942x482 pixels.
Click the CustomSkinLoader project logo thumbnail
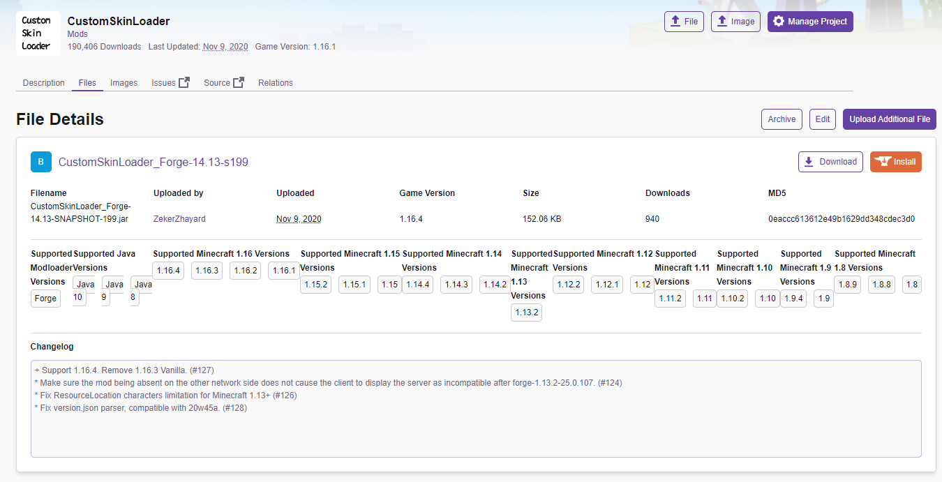(x=38, y=33)
